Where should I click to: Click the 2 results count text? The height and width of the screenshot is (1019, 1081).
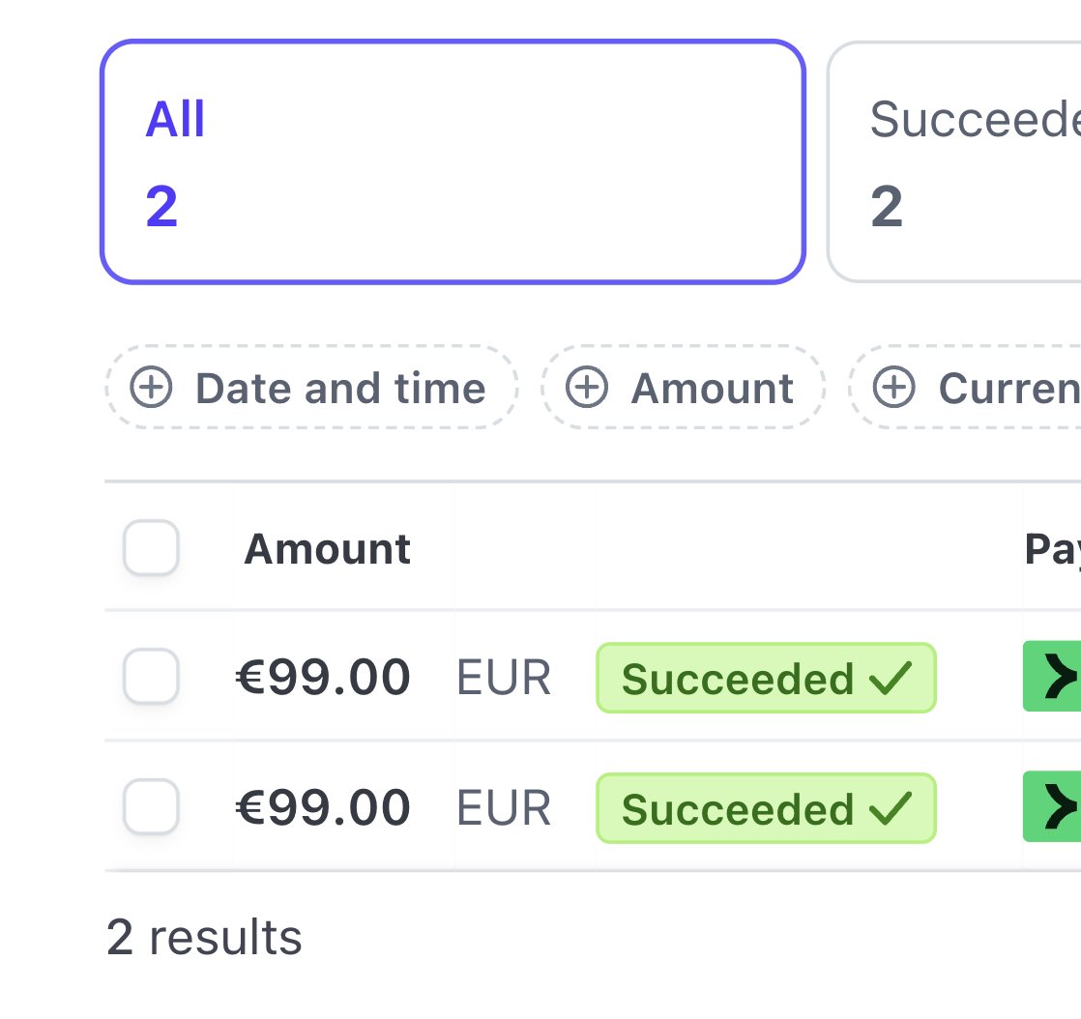pyautogui.click(x=204, y=938)
